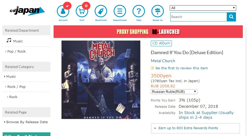The image size is (247, 136).
Task: Click Earn up to 800 Extra Rewards Points
Action: [188, 128]
